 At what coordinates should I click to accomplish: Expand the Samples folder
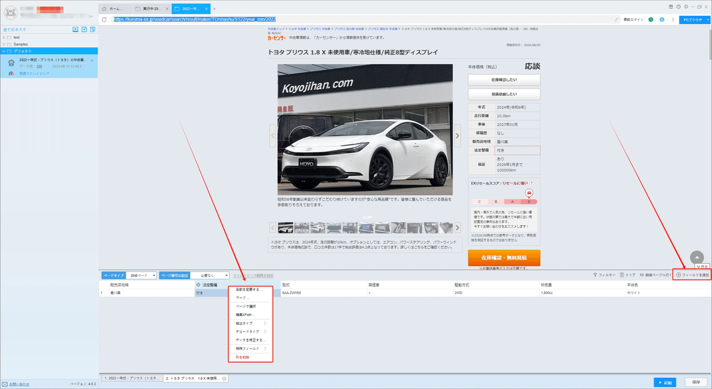tap(4, 44)
